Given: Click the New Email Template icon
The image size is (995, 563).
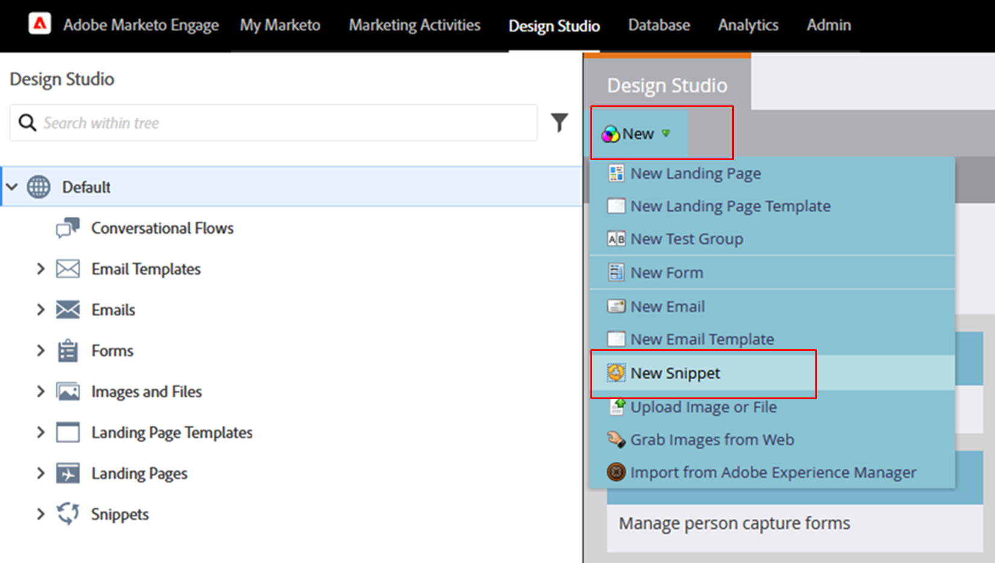Looking at the screenshot, I should [616, 339].
